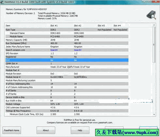Click the Slot #1 column header

pyautogui.click(x=54, y=26)
